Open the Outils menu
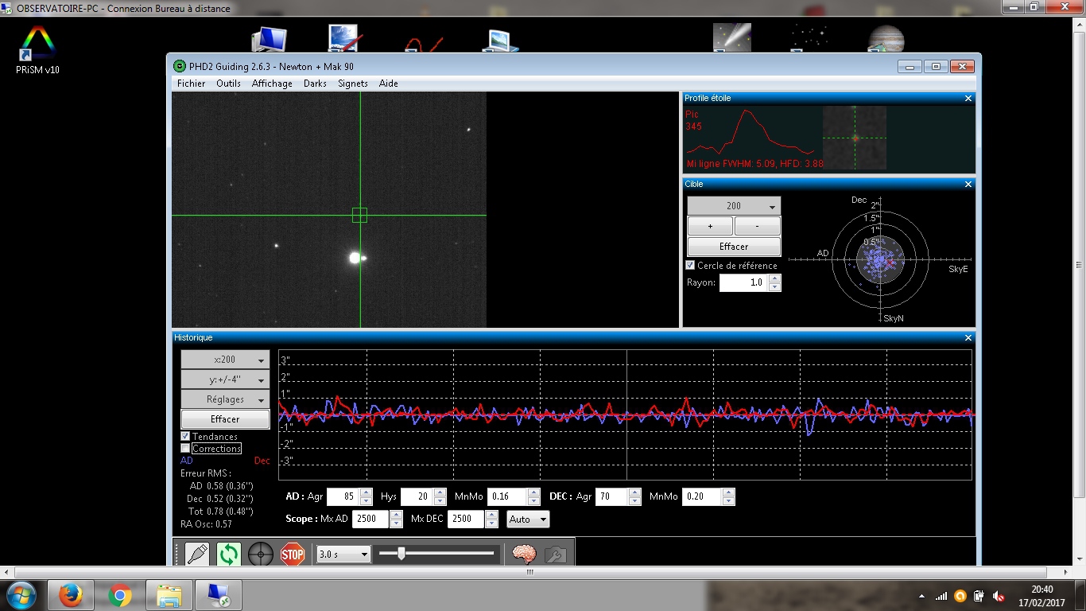Screen dimensions: 1086x611 click(228, 84)
